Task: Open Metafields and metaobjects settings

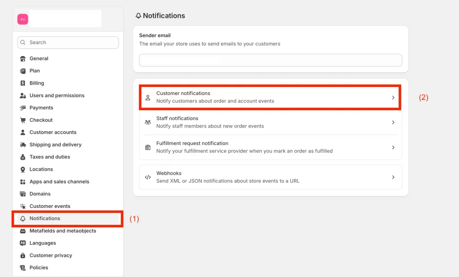Action: click(68, 231)
